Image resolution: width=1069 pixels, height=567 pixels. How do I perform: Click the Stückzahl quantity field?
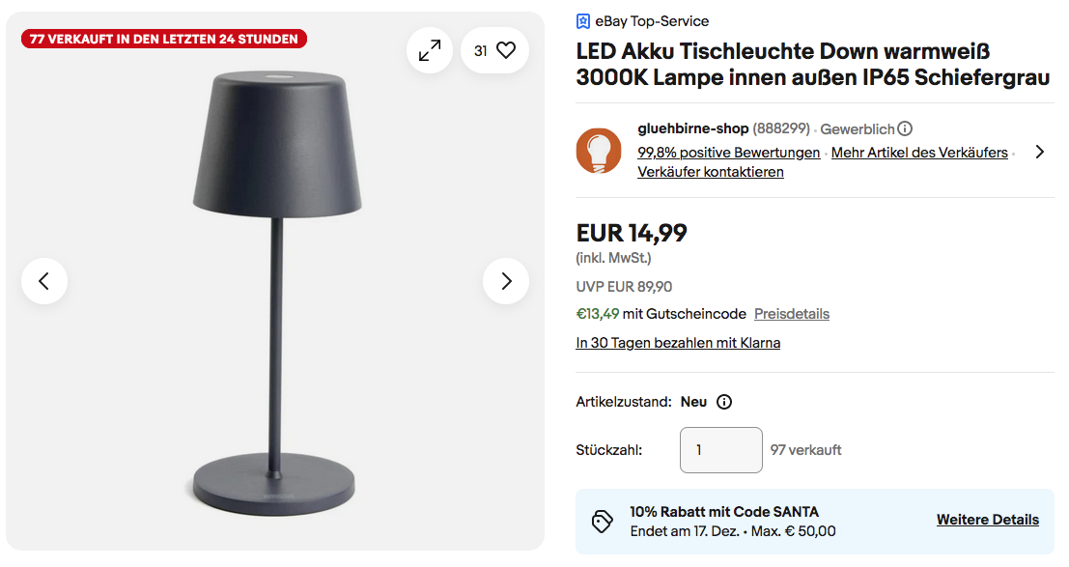pyautogui.click(x=720, y=450)
